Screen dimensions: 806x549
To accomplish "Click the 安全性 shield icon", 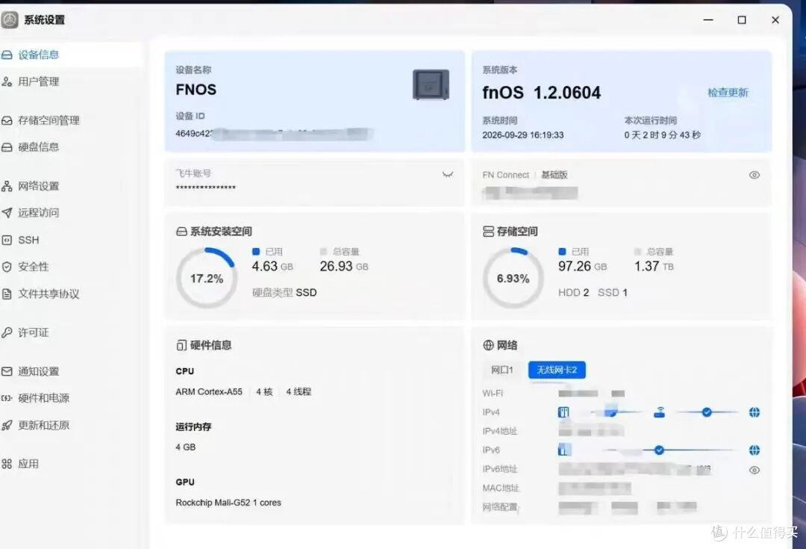I will click(7, 267).
